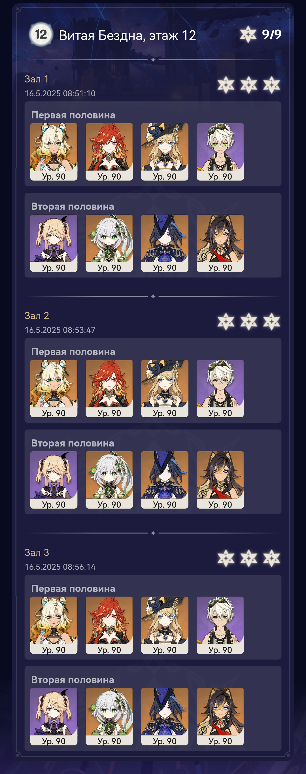Click the Зал 3 chamber heading
Viewport: 306px width, 774px height.
coord(37,552)
